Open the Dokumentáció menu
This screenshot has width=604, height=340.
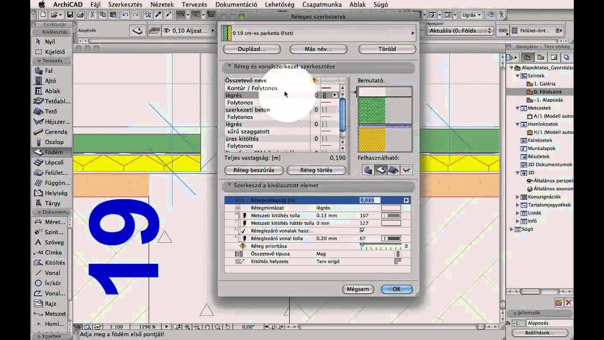[x=236, y=4]
